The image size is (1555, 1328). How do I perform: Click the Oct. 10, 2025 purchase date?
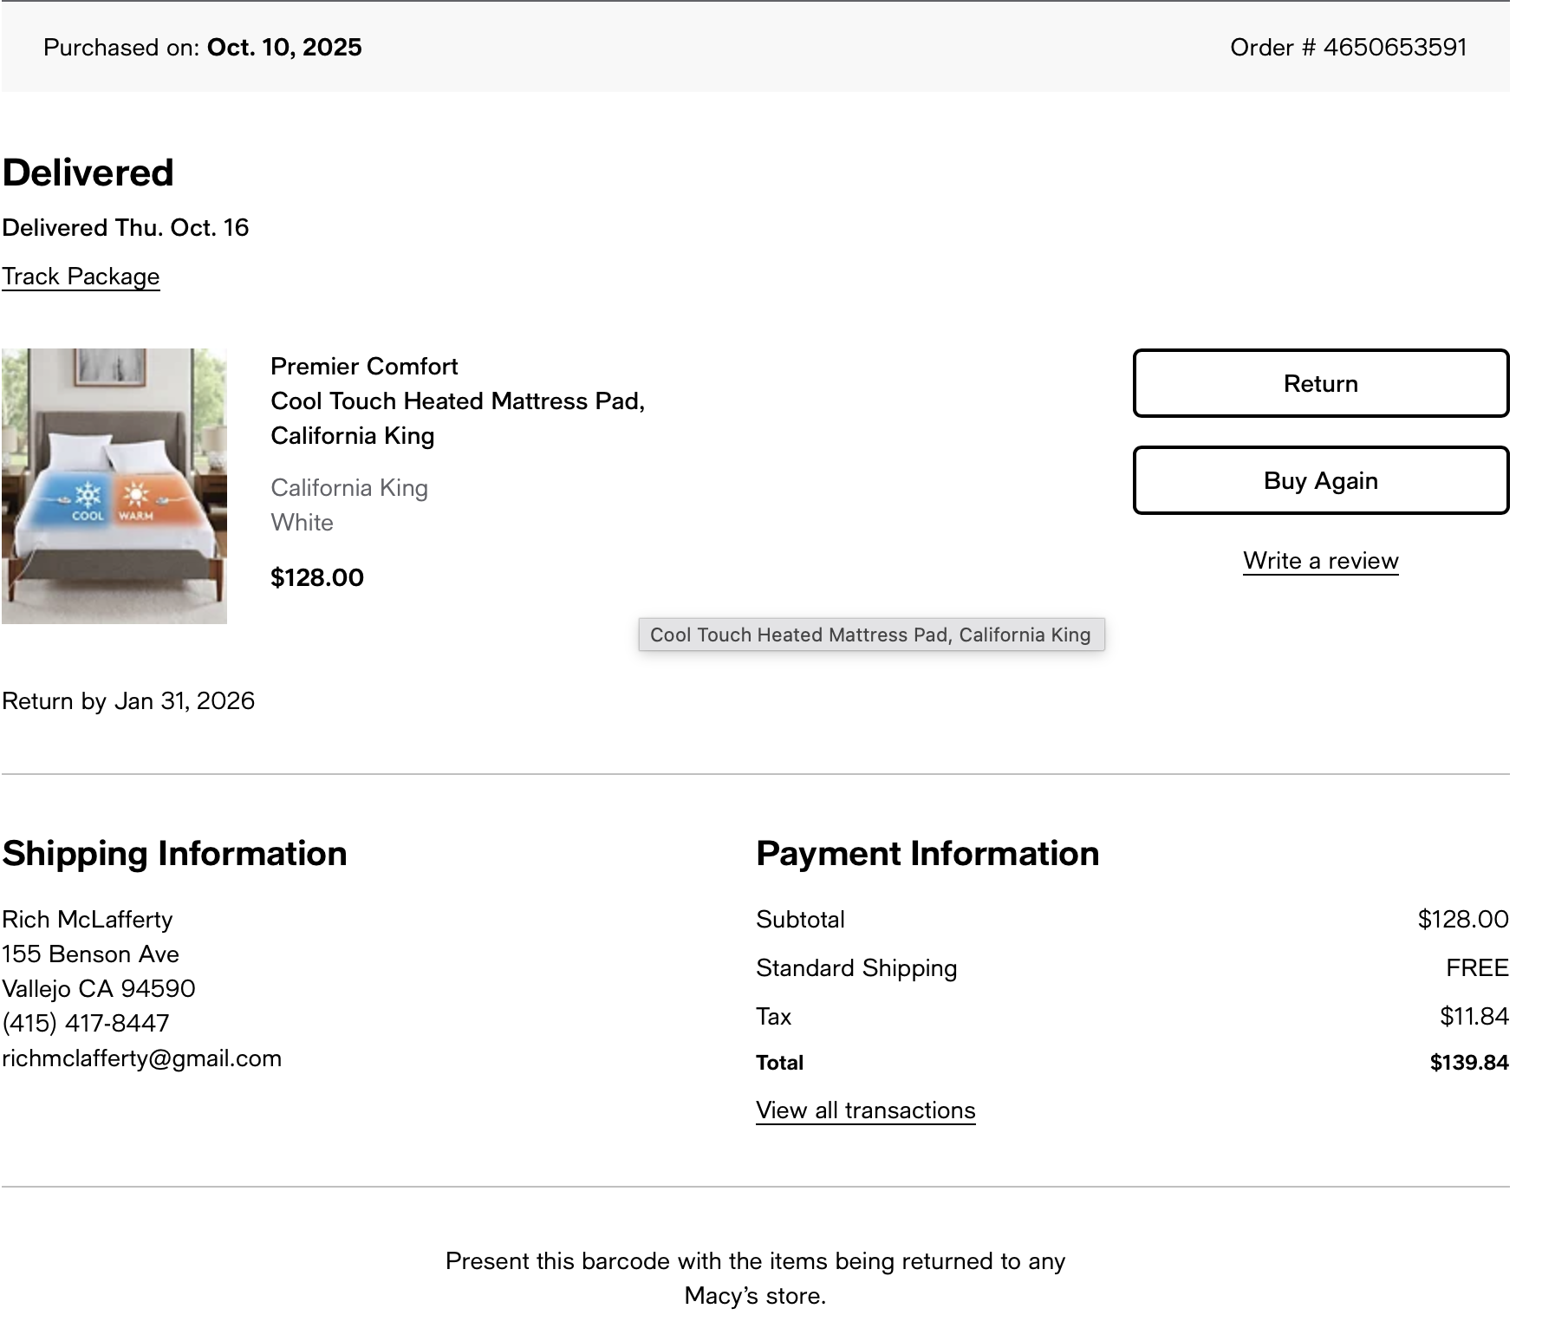pos(284,47)
